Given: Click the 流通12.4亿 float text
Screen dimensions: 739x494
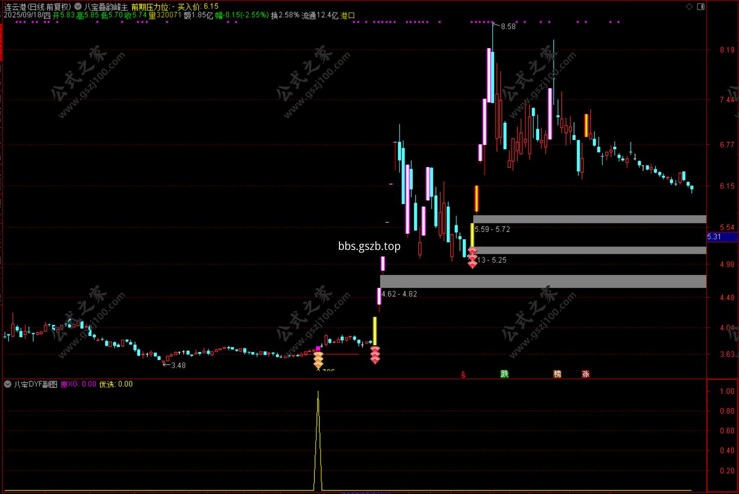Looking at the screenshot, I should point(320,15).
